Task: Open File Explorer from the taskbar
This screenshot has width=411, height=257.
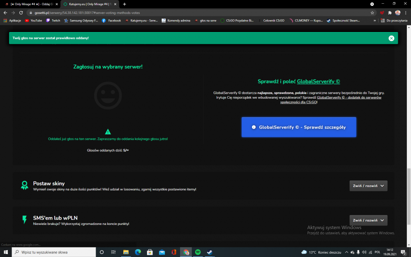Action: pos(126,252)
